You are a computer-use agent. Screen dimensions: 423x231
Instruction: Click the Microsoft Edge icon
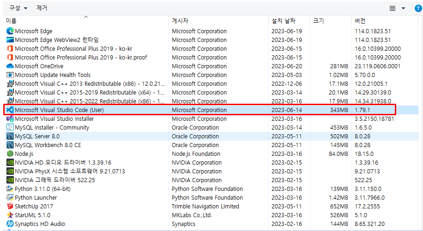click(10, 31)
